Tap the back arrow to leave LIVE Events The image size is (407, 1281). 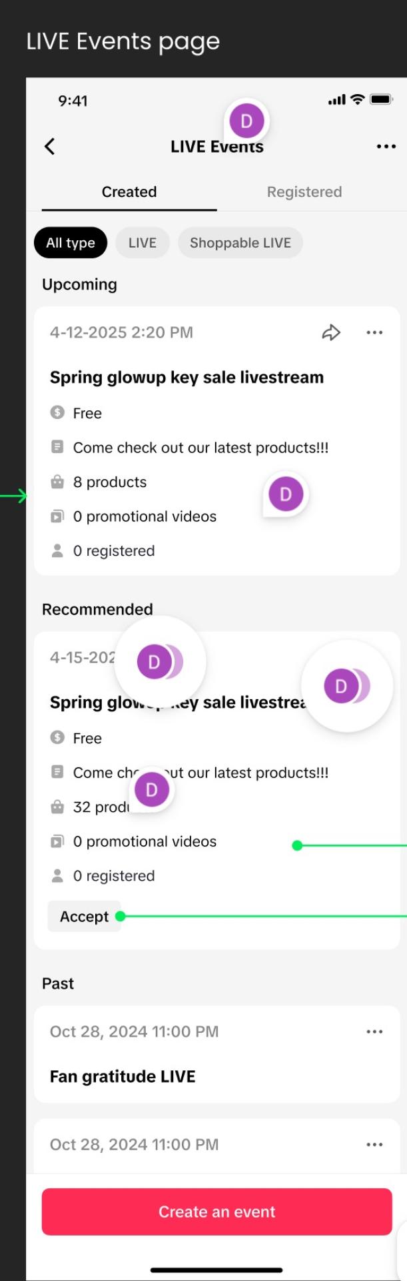point(49,146)
